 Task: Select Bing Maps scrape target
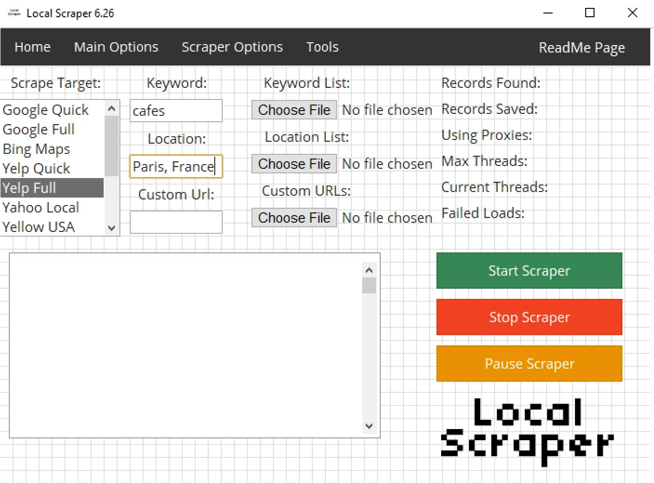point(52,149)
